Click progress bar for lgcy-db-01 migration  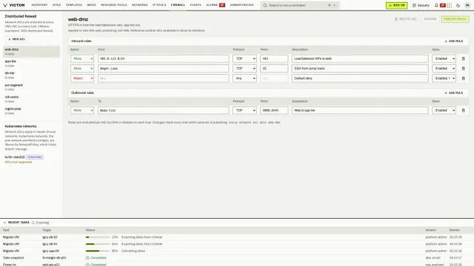[x=97, y=244]
